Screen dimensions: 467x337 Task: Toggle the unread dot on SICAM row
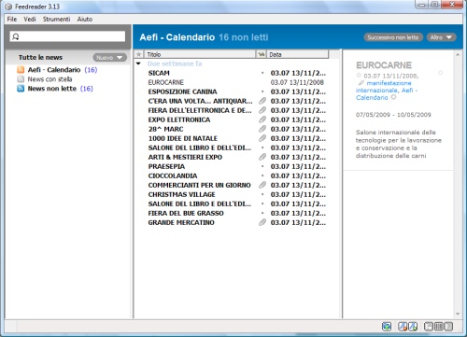coord(262,73)
